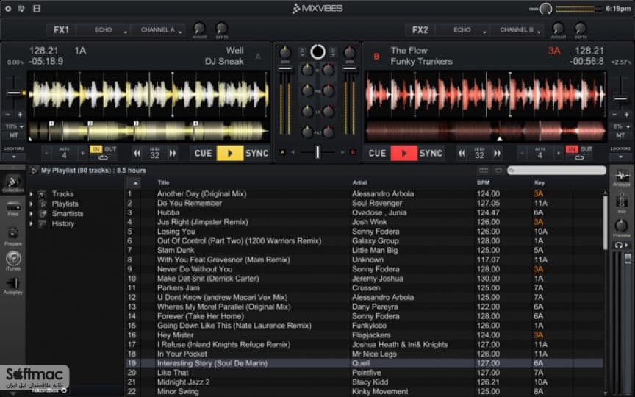The width and height of the screenshot is (635, 397).
Task: Sort by Title column header
Action: pos(164,183)
